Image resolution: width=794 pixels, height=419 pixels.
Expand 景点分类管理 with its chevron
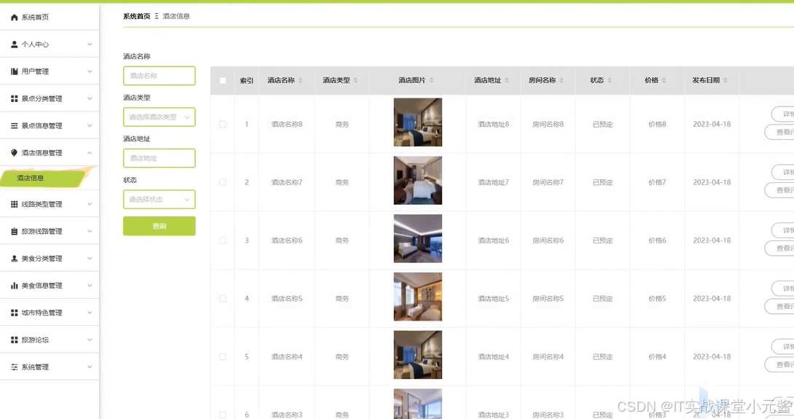coord(90,99)
